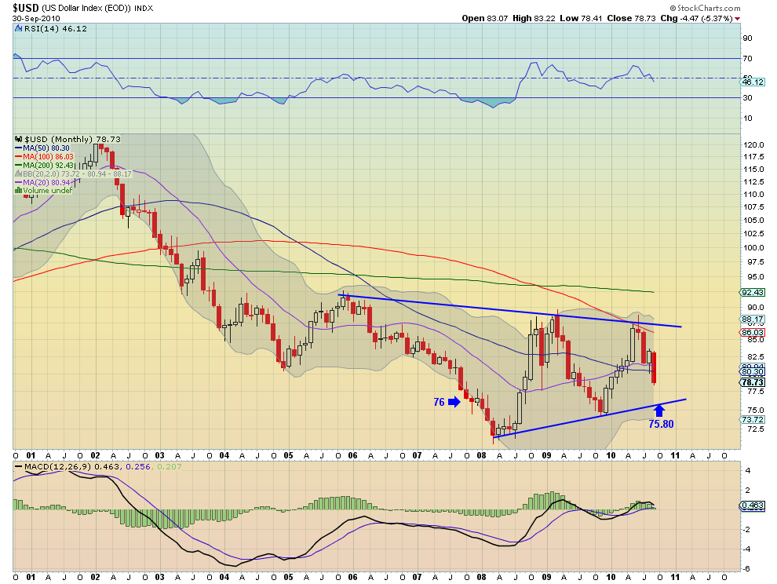Viewport: 777px width, 584px height.
Task: Click the 120.0 price axis label
Action: (753, 145)
